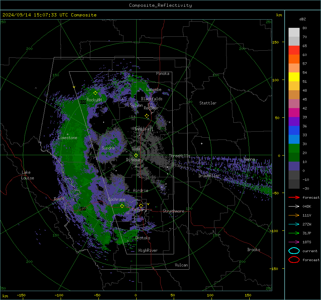This screenshot has height=300, width=321.
Task: Click the yellow diamond at radar center near Olds
Action: [x=136, y=156]
